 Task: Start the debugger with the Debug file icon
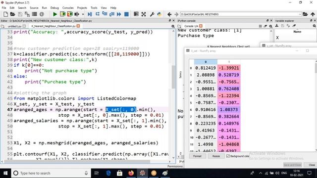click(x=90, y=14)
